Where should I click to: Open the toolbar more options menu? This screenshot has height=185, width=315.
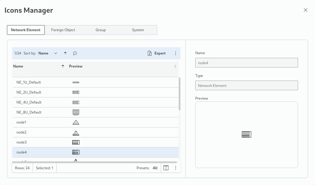[x=176, y=53]
